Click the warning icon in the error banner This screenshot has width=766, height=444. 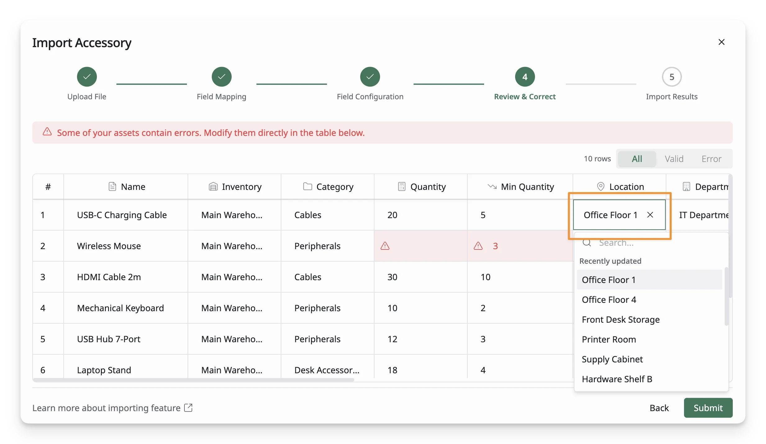[x=47, y=132]
